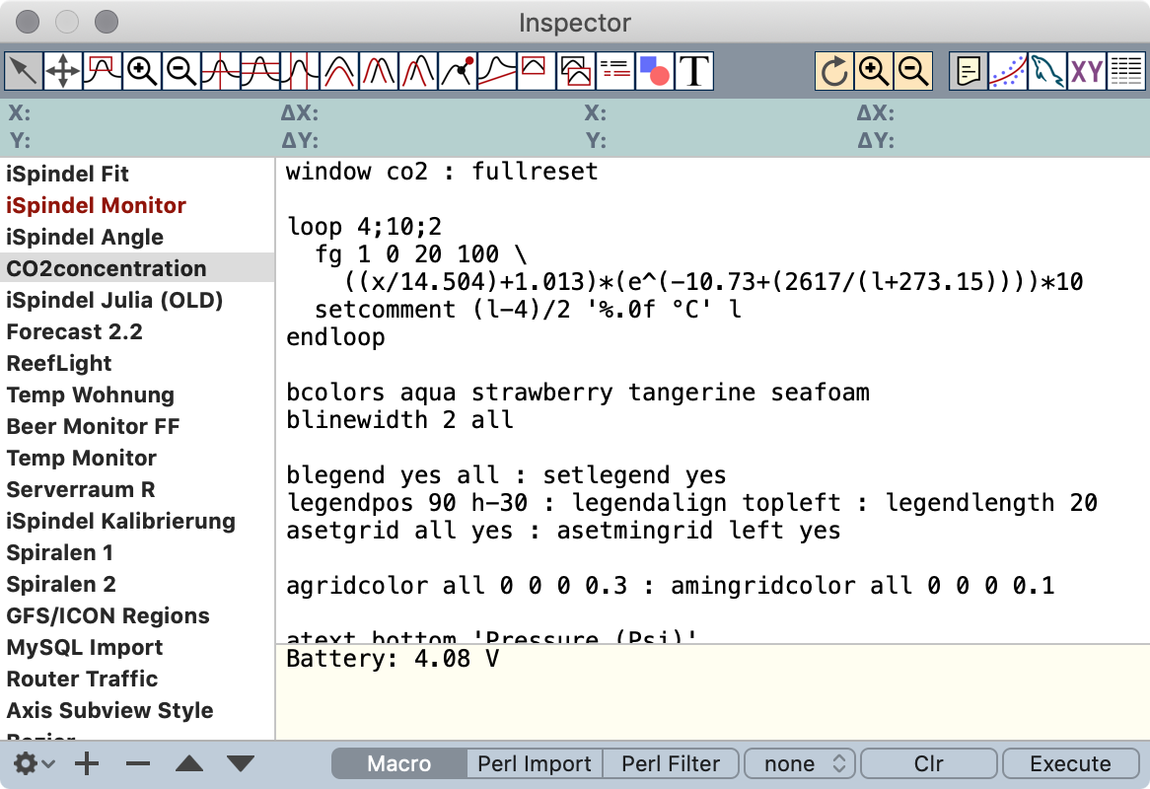Viewport: 1150px width, 789px height.
Task: Select 'ReefLight' in the list
Action: [137, 363]
